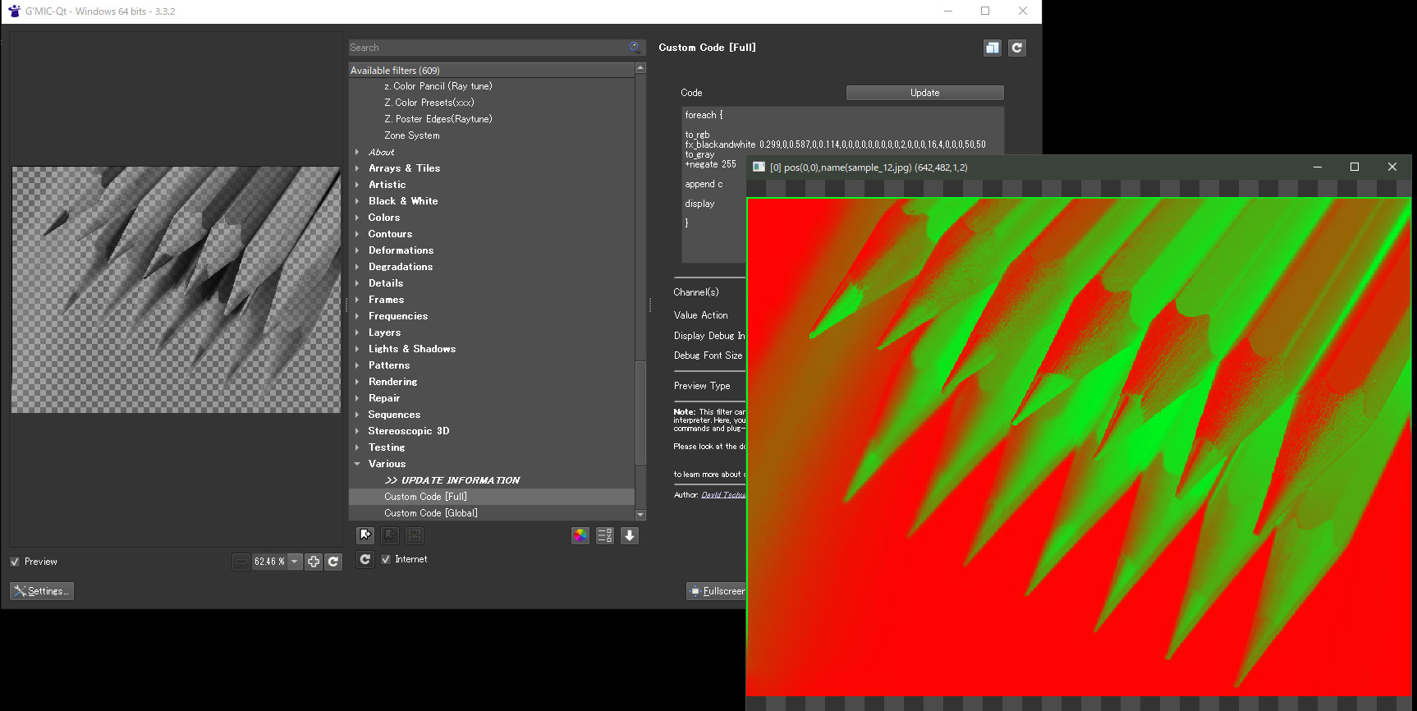Click the Testing category label
Image resolution: width=1417 pixels, height=711 pixels.
click(x=387, y=447)
